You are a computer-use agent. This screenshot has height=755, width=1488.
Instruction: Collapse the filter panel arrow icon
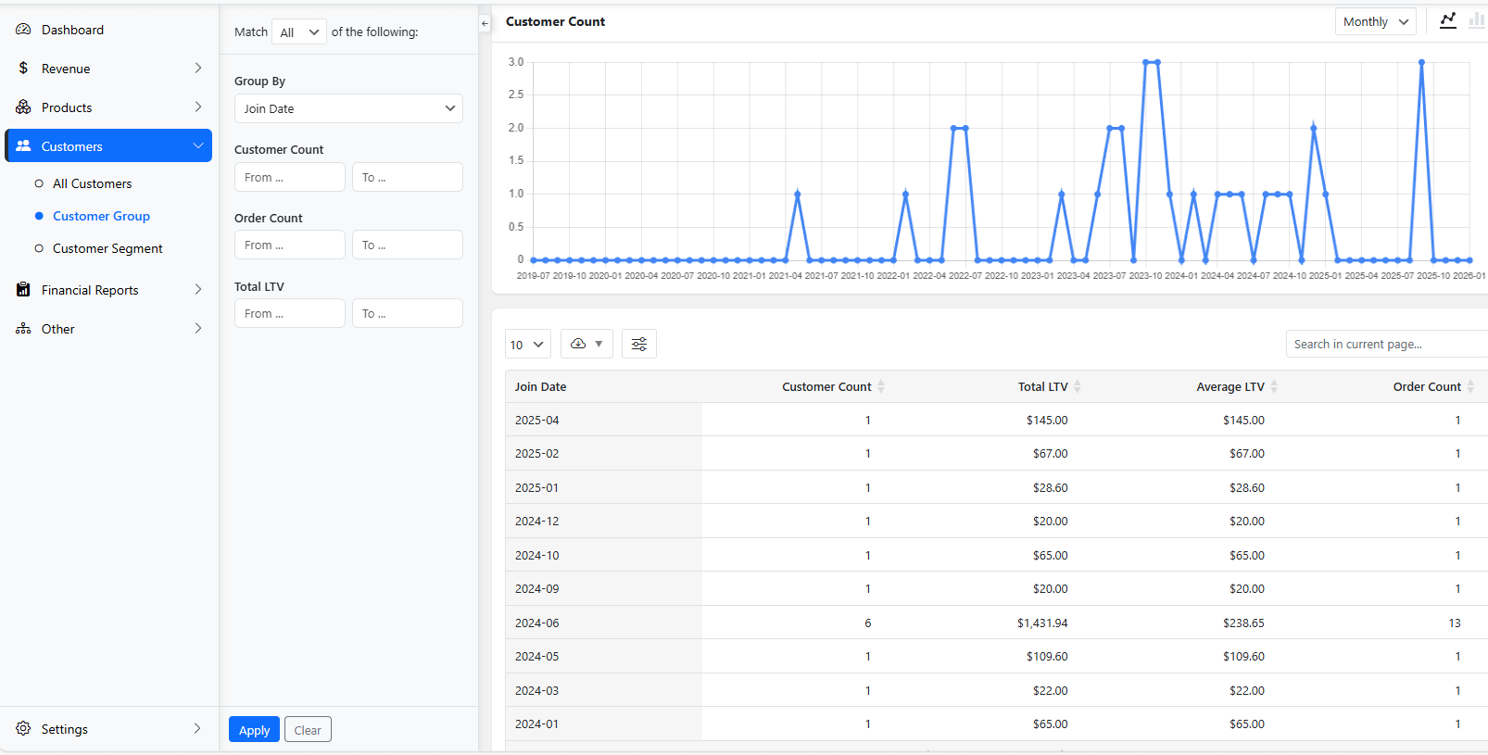coord(485,23)
